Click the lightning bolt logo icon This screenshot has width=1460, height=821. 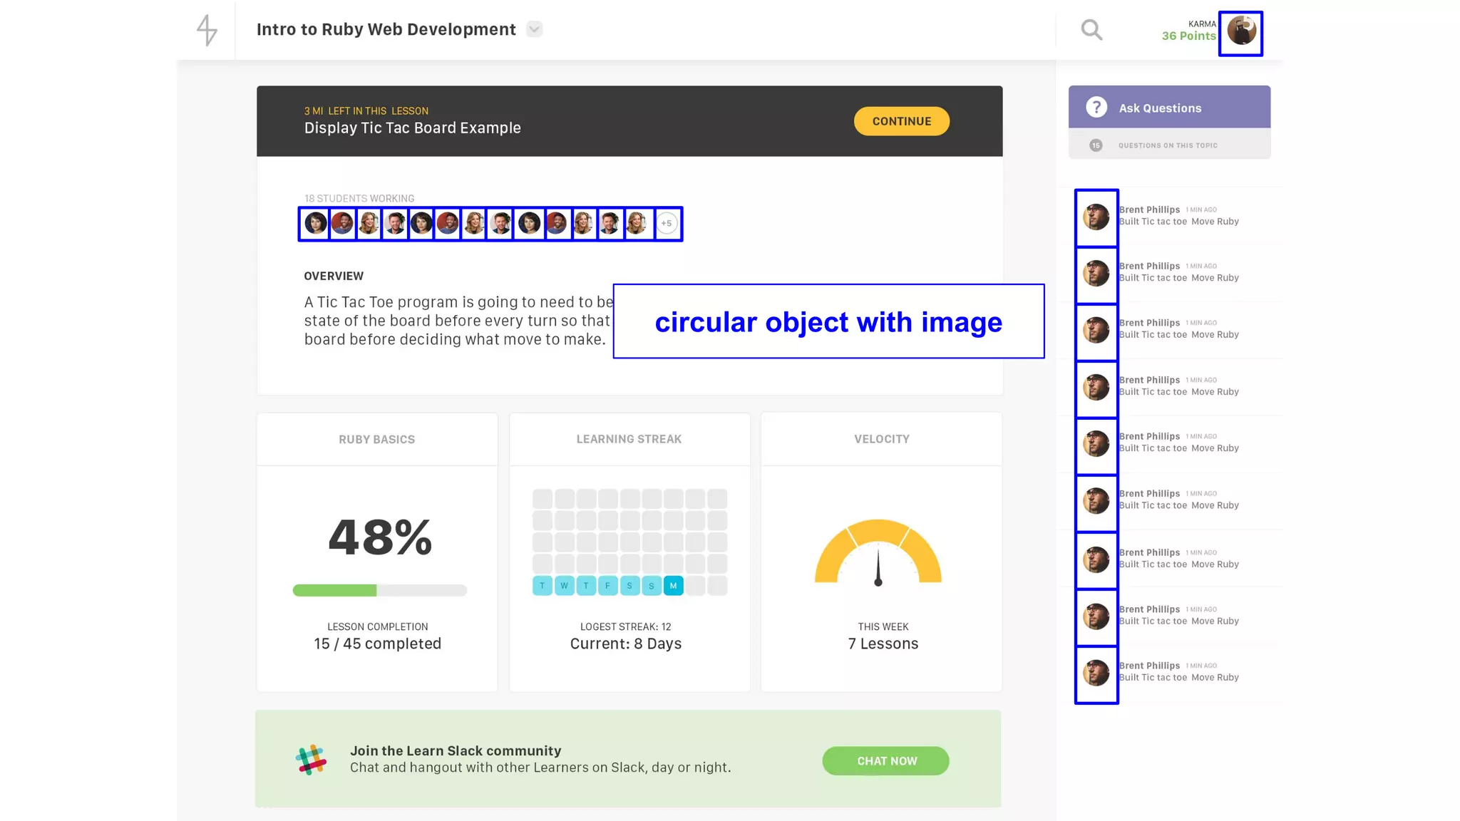(x=207, y=30)
